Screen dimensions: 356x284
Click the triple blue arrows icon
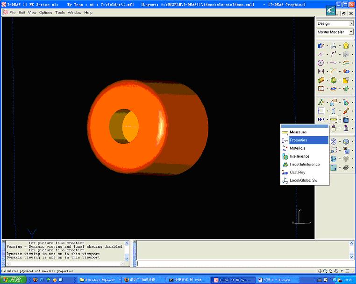click(x=321, y=119)
